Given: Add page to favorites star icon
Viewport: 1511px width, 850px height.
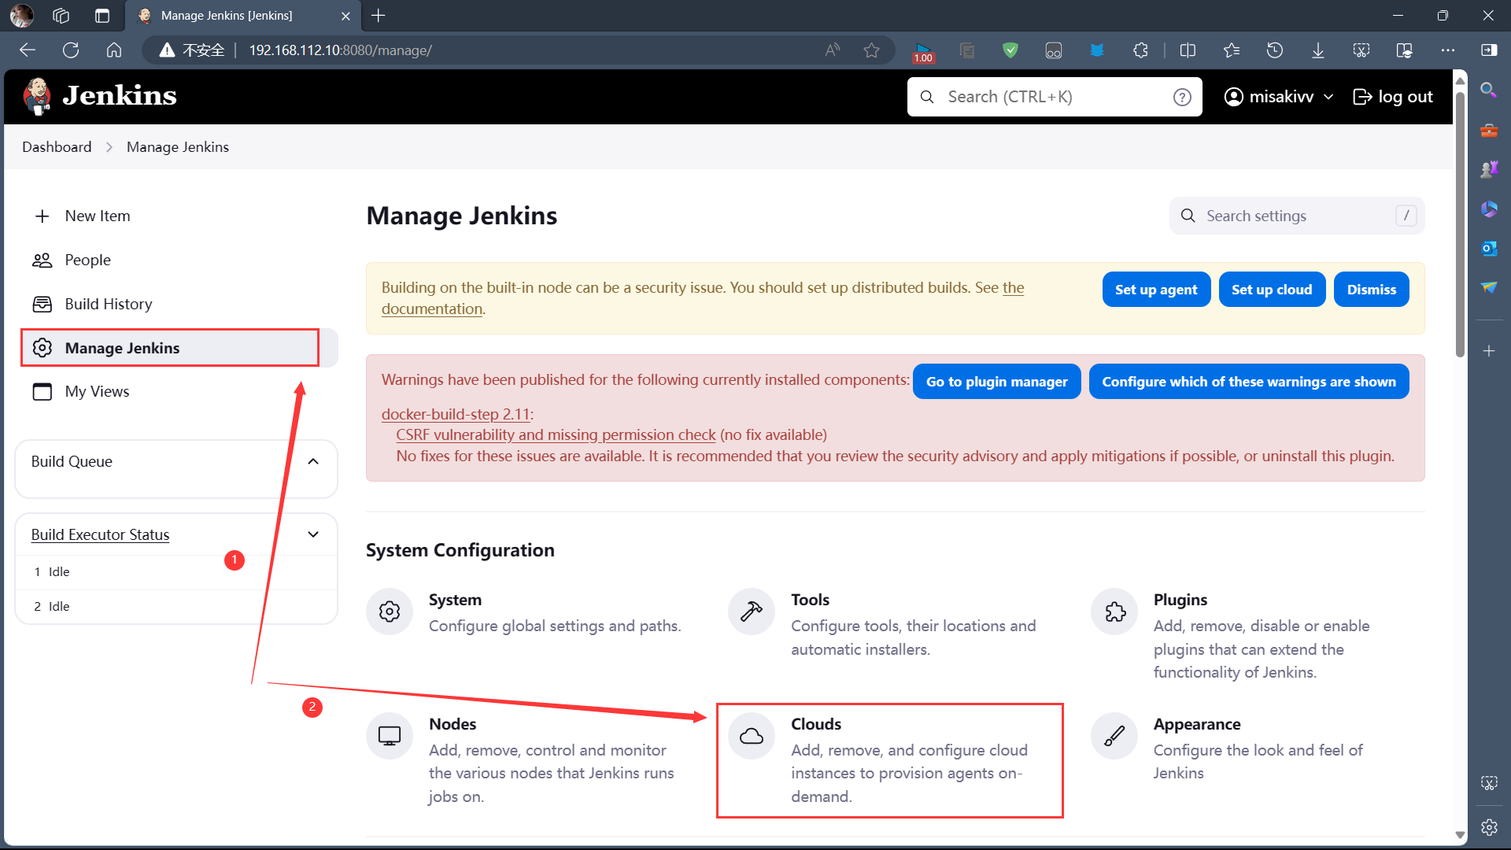Looking at the screenshot, I should tap(871, 50).
